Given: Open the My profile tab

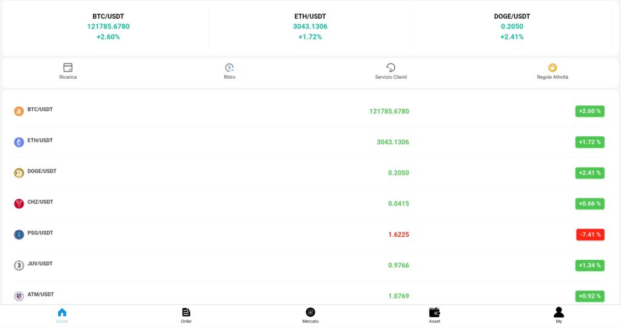Looking at the screenshot, I should [x=559, y=315].
